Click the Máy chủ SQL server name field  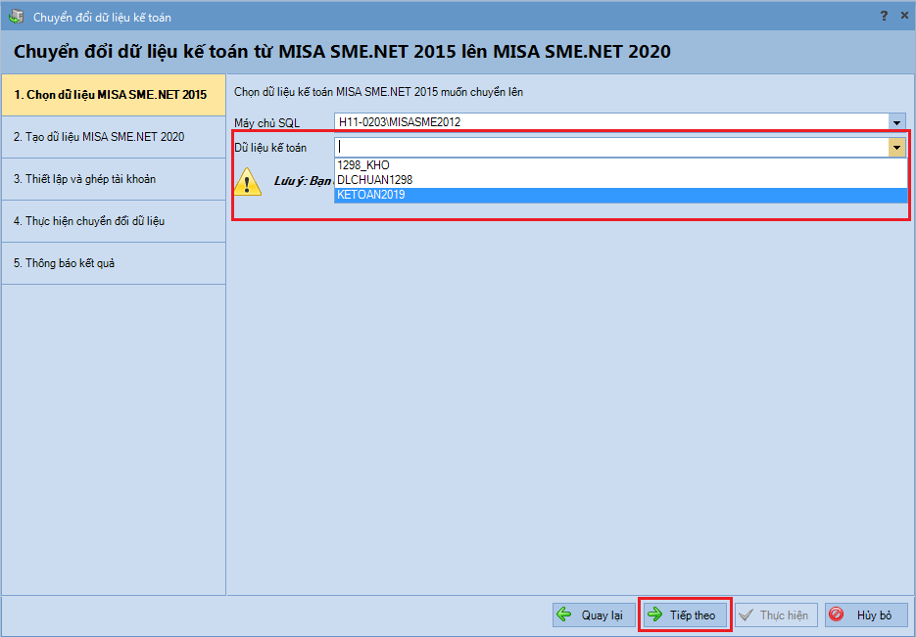coord(611,122)
